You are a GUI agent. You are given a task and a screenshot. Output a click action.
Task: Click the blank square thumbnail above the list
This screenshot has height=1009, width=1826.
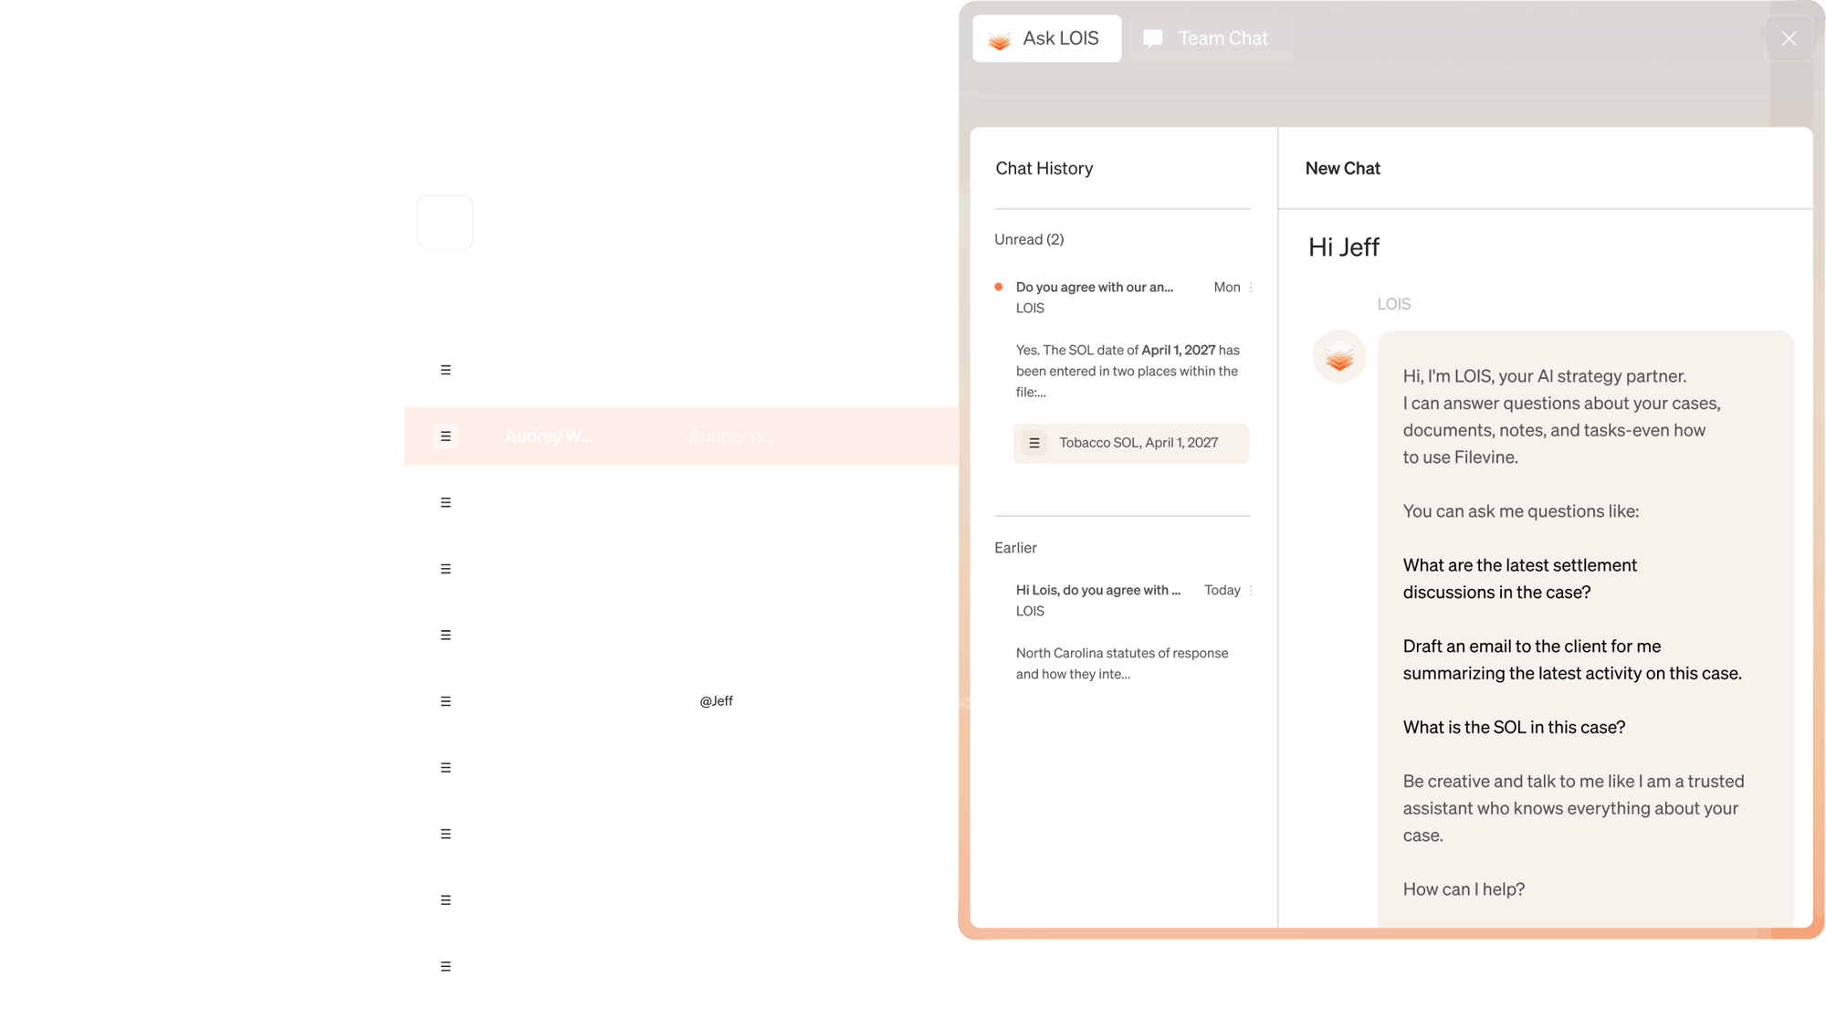pyautogui.click(x=445, y=222)
